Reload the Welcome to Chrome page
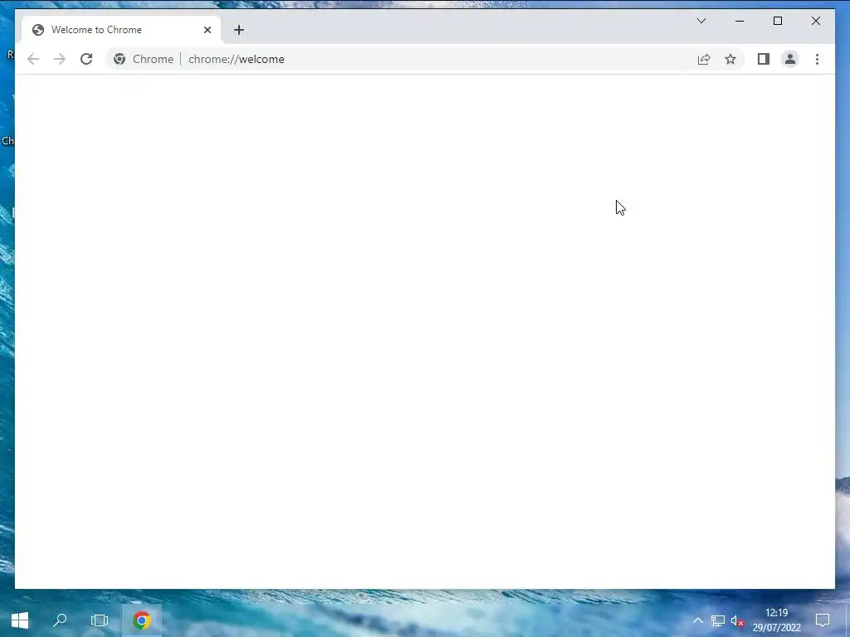The width and height of the screenshot is (850, 637). point(86,59)
